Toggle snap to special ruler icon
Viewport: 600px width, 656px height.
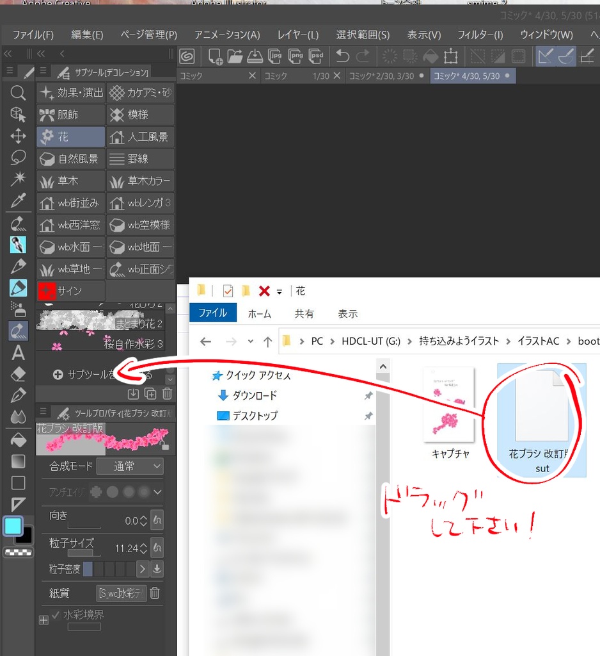click(565, 56)
